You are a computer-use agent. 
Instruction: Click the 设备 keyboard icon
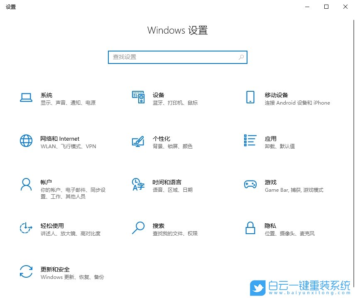[x=138, y=98]
